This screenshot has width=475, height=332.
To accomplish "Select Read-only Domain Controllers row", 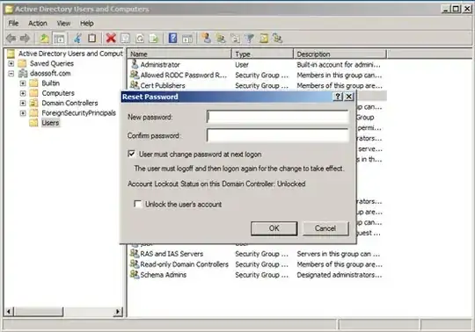I will pos(256,264).
